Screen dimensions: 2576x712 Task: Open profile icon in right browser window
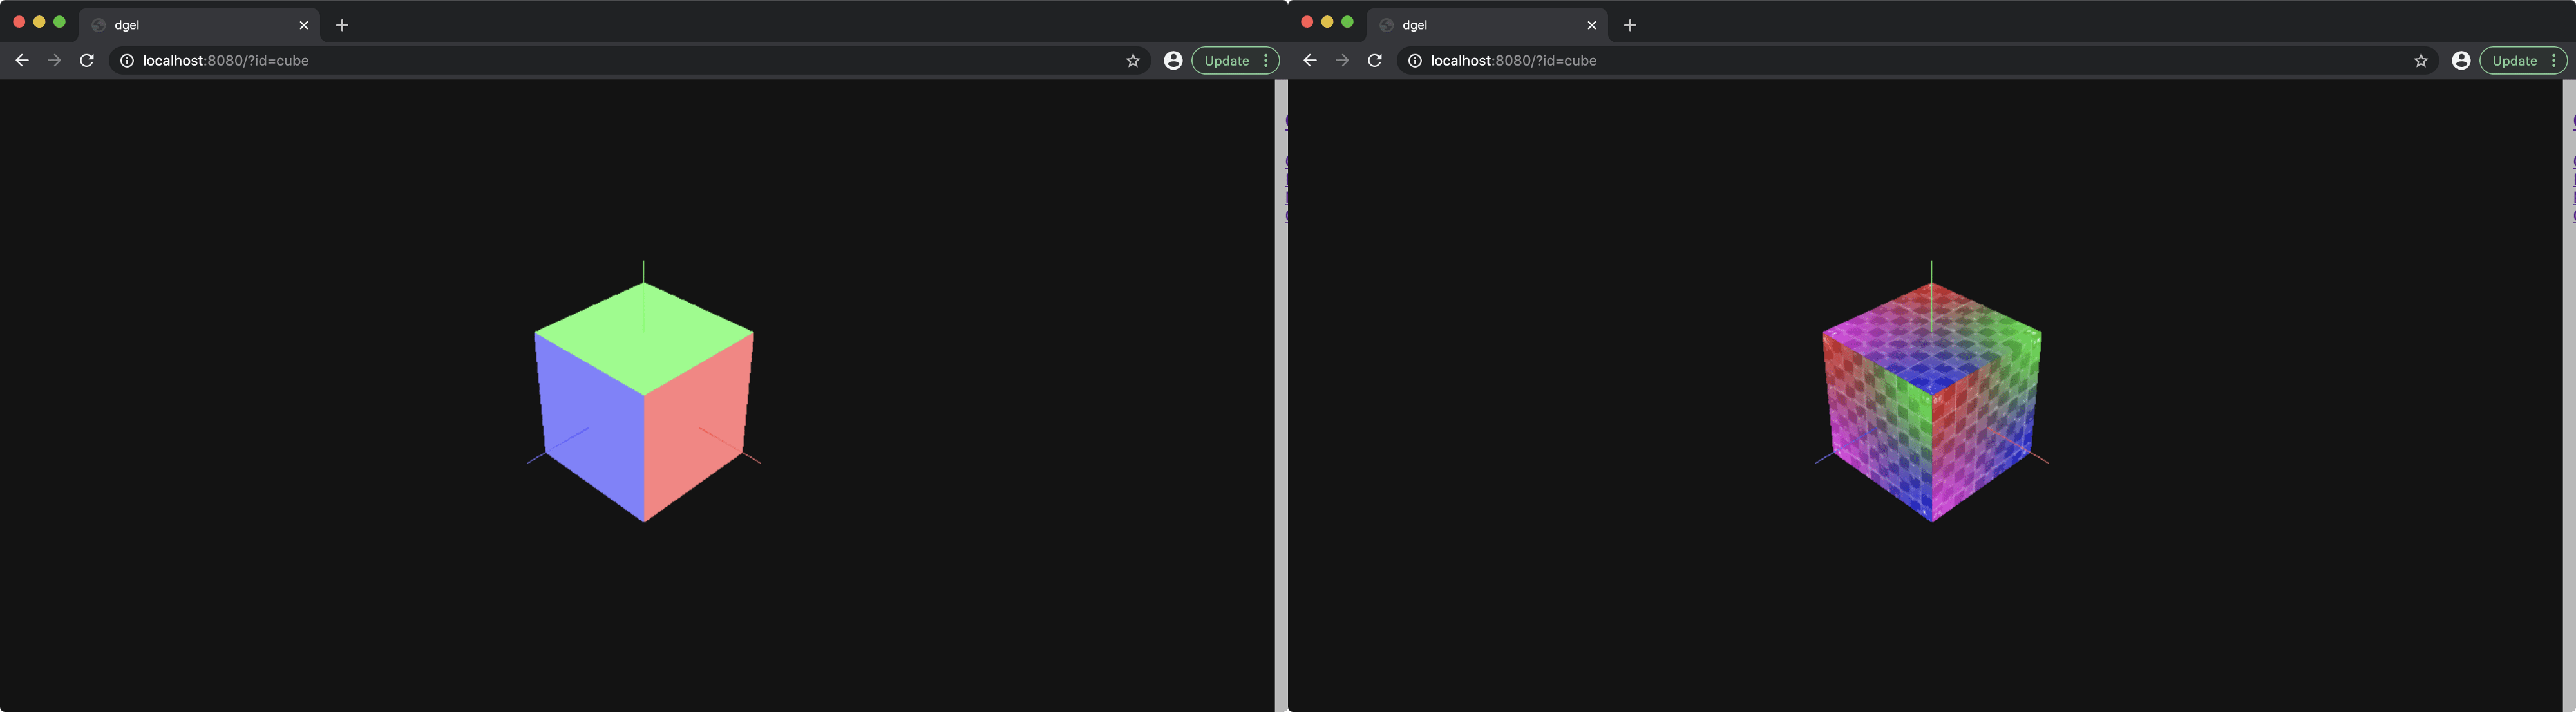pyautogui.click(x=2461, y=61)
